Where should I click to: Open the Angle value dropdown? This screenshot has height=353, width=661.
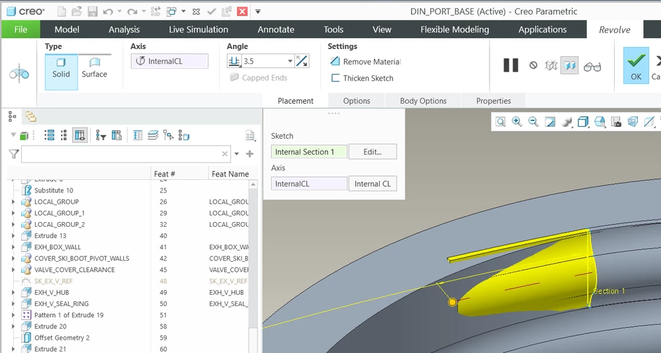(290, 61)
